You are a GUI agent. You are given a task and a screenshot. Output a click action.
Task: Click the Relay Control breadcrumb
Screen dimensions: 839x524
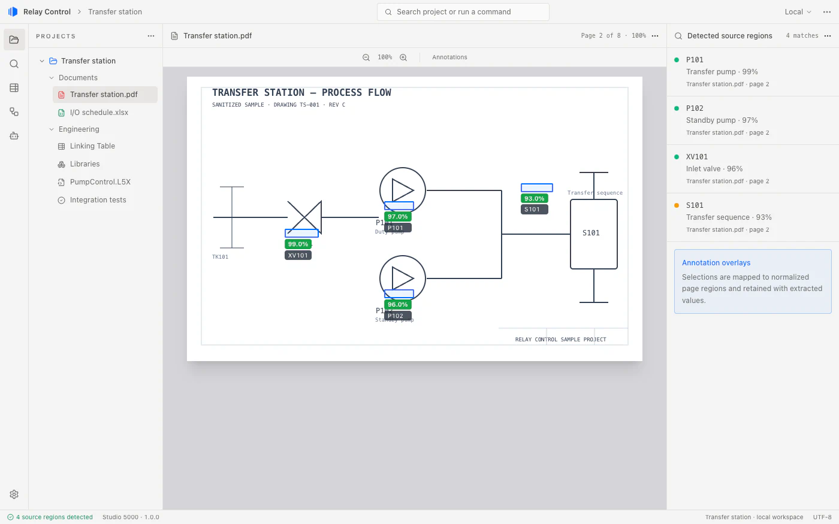pyautogui.click(x=47, y=12)
